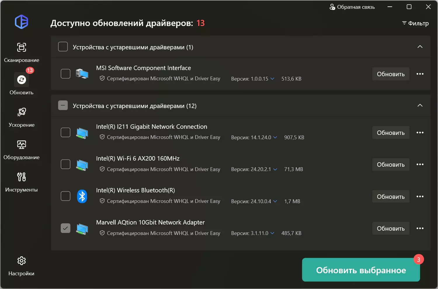438x289 pixels.
Task: Click the 71,3 MB file size text
Action: coord(293,169)
